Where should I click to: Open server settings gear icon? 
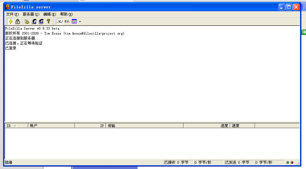(x=27, y=21)
